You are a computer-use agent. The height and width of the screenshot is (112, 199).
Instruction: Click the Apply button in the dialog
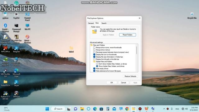135,83
